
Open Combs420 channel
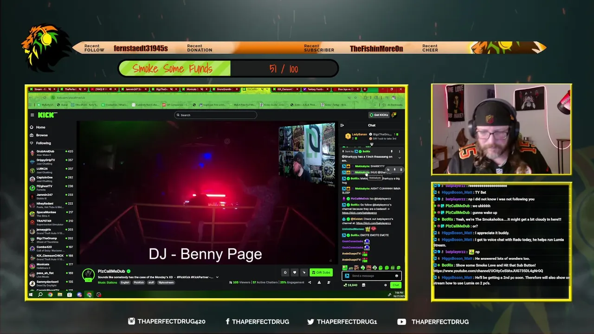[52, 248]
